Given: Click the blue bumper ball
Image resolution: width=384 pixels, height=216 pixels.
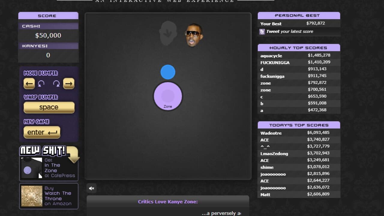Looking at the screenshot, I should 168,72.
